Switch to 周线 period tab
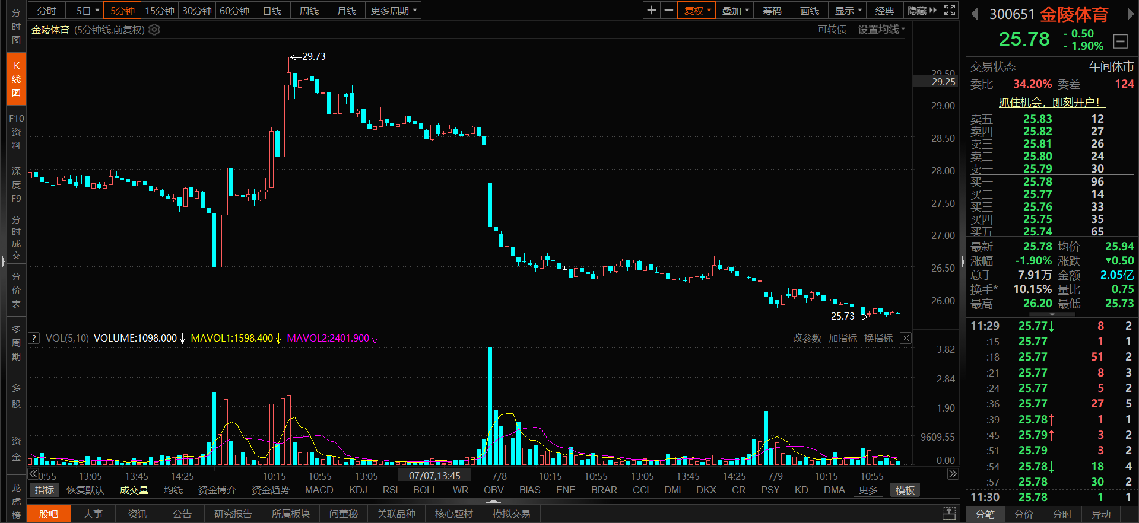Screen dimensions: 1139x523 point(309,11)
